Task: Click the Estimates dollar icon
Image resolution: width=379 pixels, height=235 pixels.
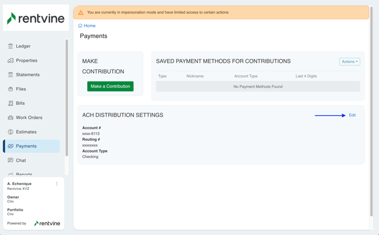Action: click(x=10, y=132)
